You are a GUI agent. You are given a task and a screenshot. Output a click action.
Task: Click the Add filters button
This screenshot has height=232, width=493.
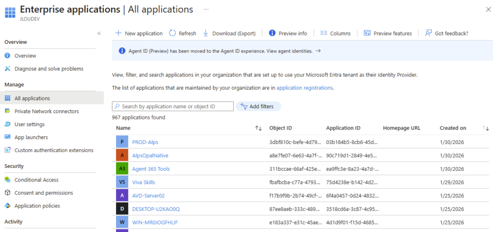pyautogui.click(x=258, y=106)
